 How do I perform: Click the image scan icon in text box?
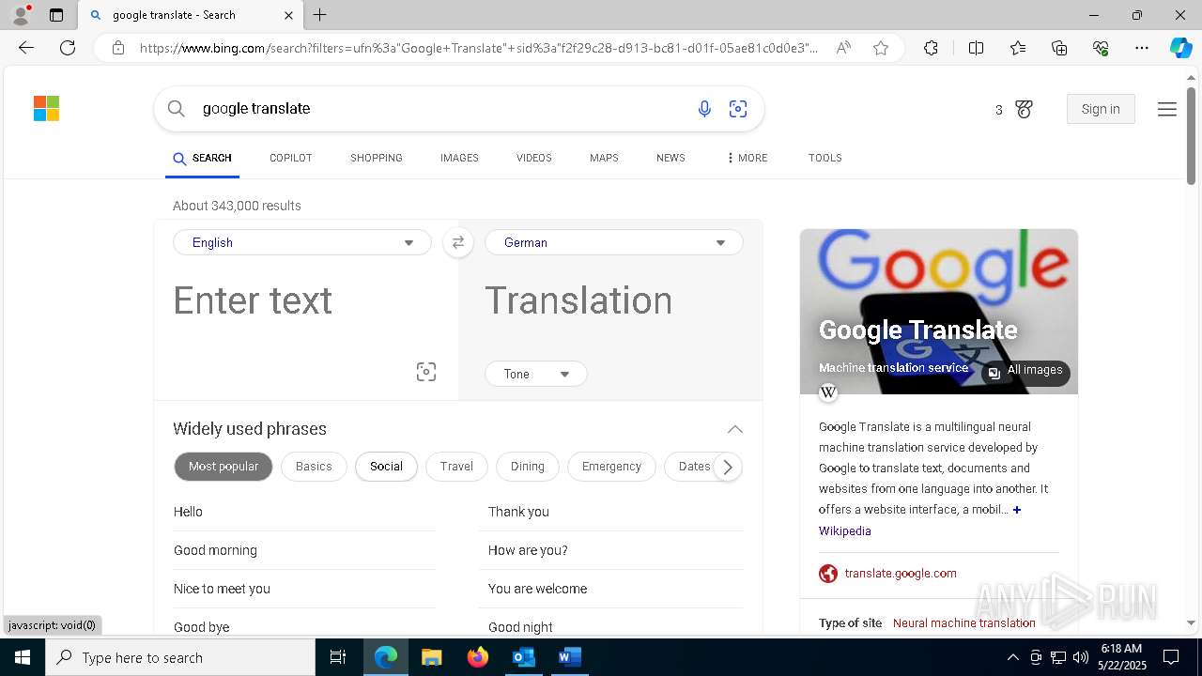point(426,372)
